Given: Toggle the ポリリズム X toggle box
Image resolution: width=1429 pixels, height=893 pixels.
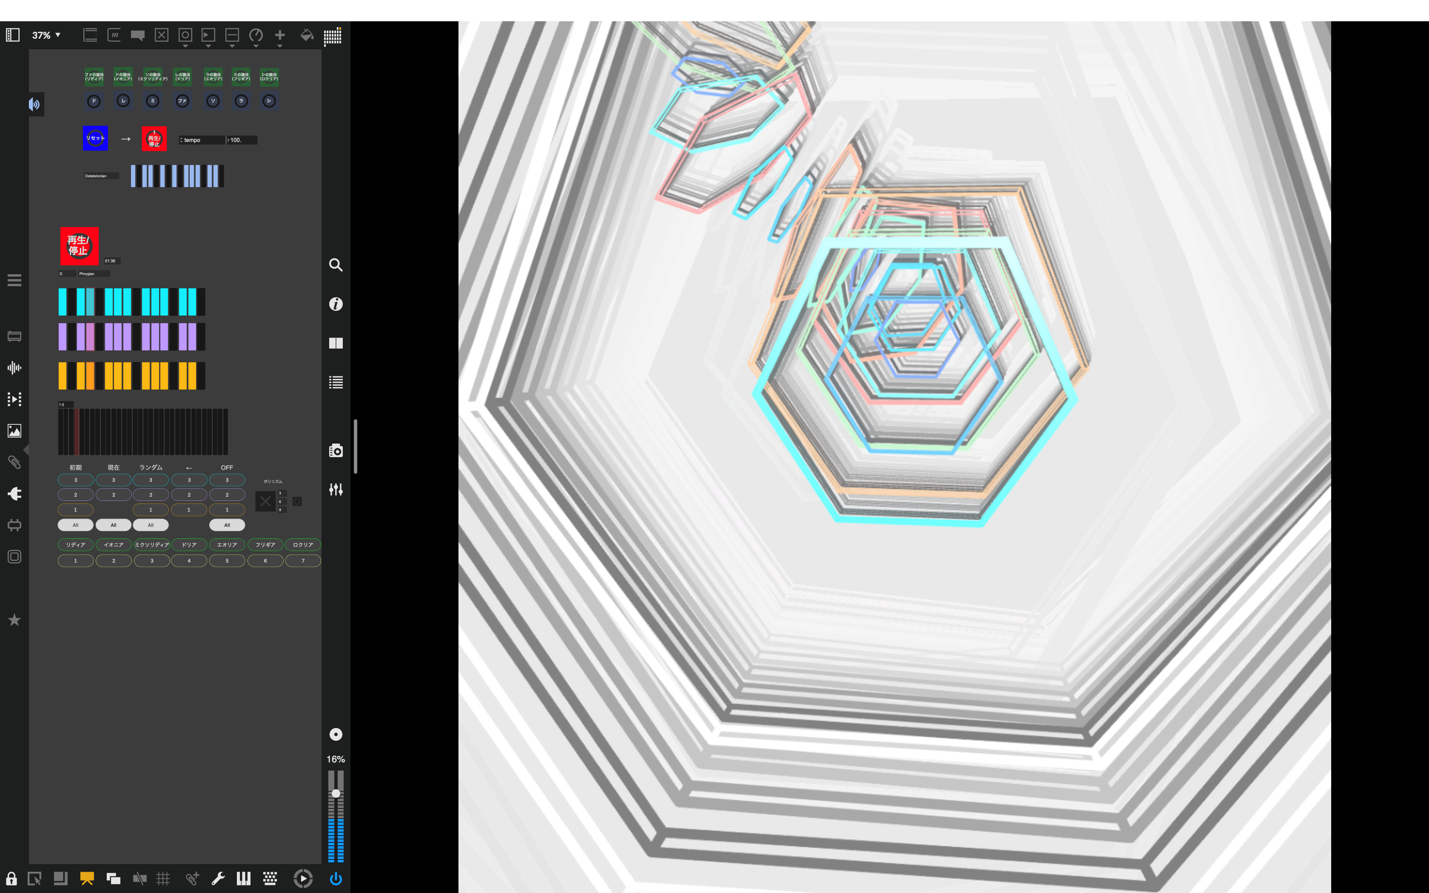Looking at the screenshot, I should [x=265, y=501].
